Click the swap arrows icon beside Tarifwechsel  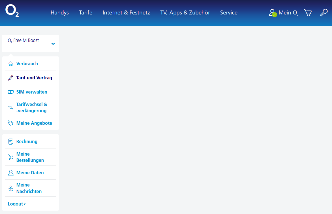(x=10, y=107)
